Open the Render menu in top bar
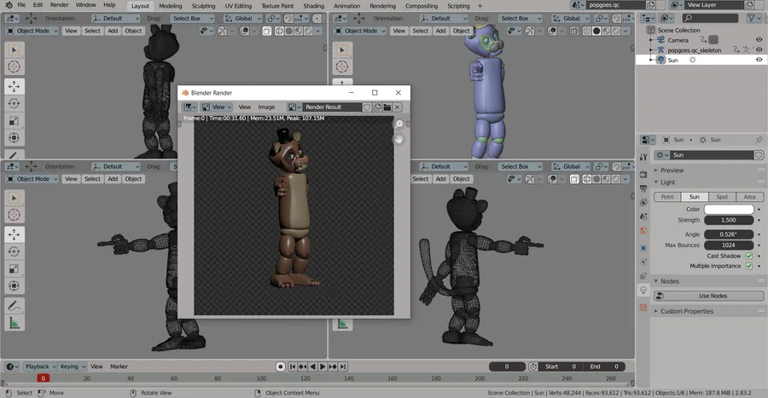Screen dimensions: 768x398 tap(59, 5)
